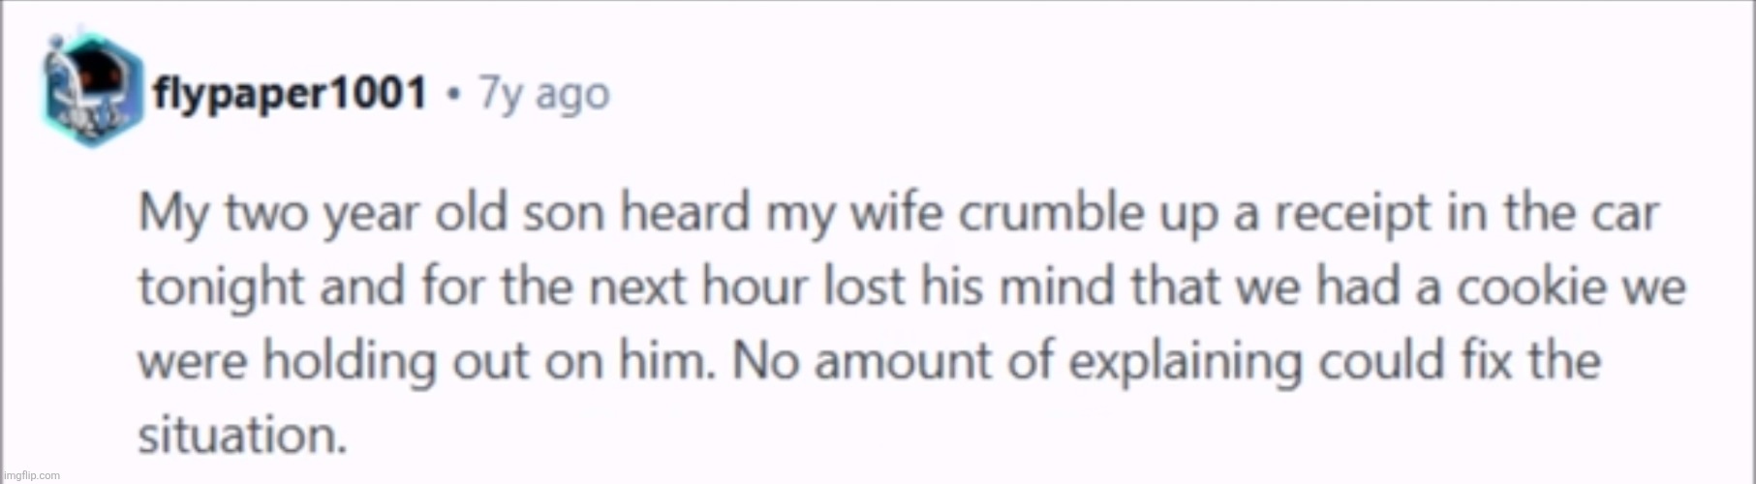Click the "7y ago" comment timestamp

[x=545, y=95]
